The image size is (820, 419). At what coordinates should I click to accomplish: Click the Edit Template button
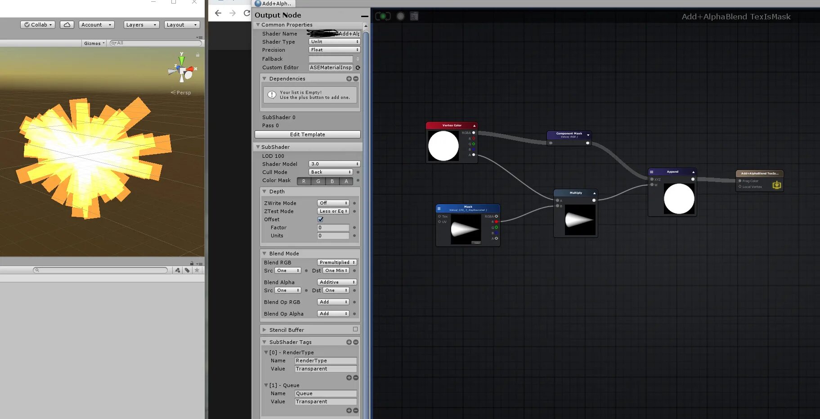pyautogui.click(x=308, y=134)
